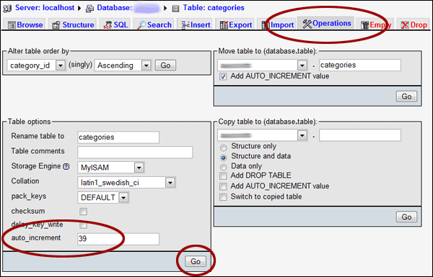The width and height of the screenshot is (433, 277).
Task: Click the Empty trash can icon
Action: click(364, 25)
